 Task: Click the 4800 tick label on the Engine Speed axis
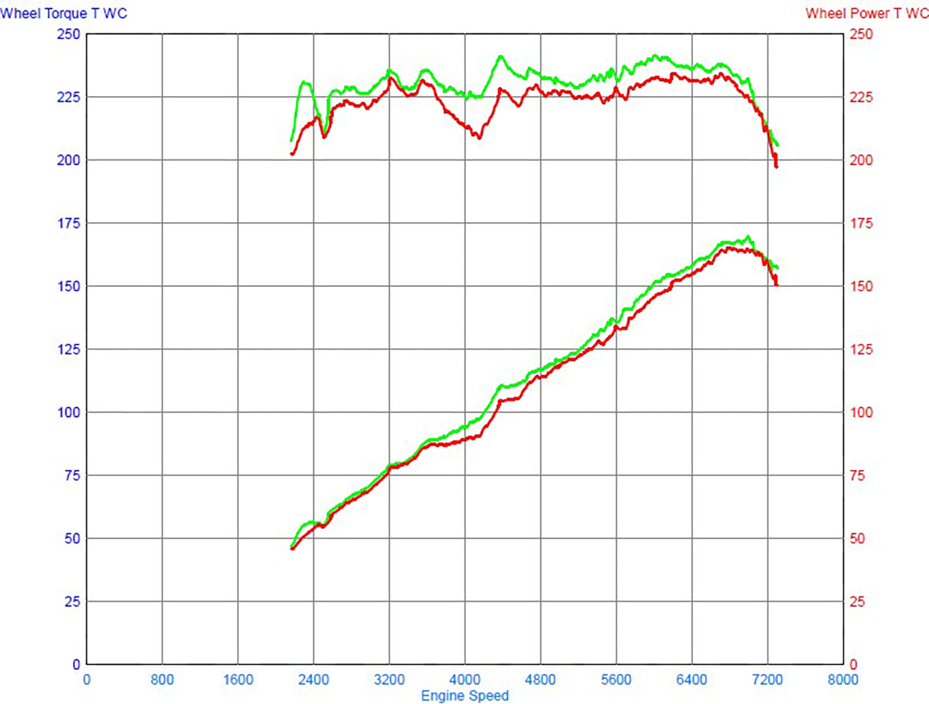(541, 680)
